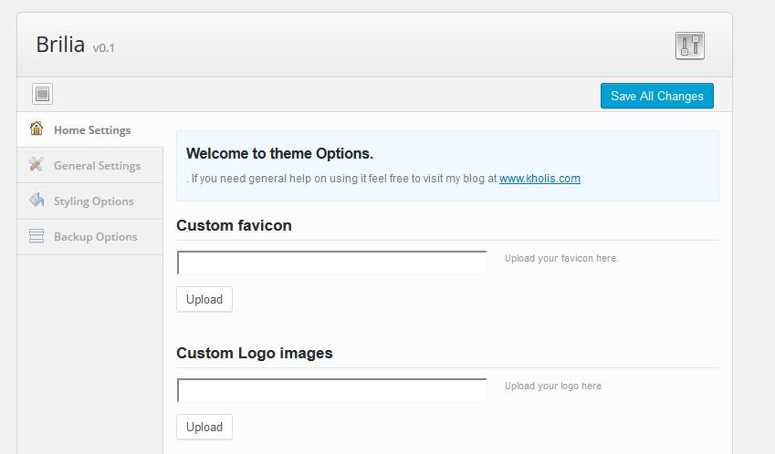Follow the www.kholis.com link
Viewport: 775px width, 454px height.
click(539, 179)
